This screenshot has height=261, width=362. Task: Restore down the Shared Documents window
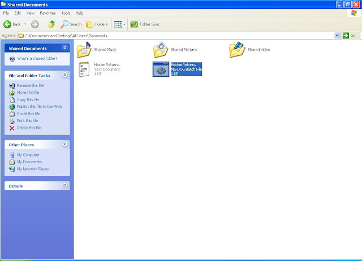pos(348,5)
